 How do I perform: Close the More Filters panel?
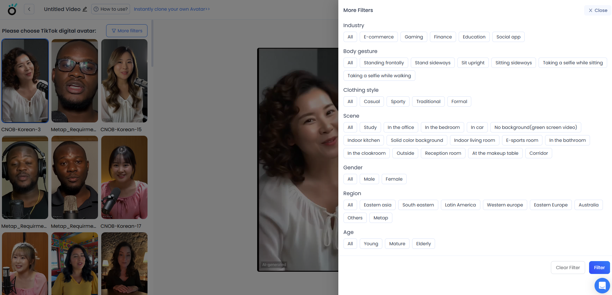click(597, 10)
